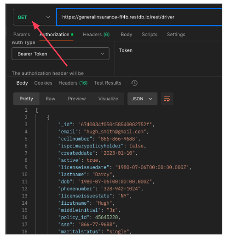
Task: Switch to Preview response view
Action: (77, 99)
